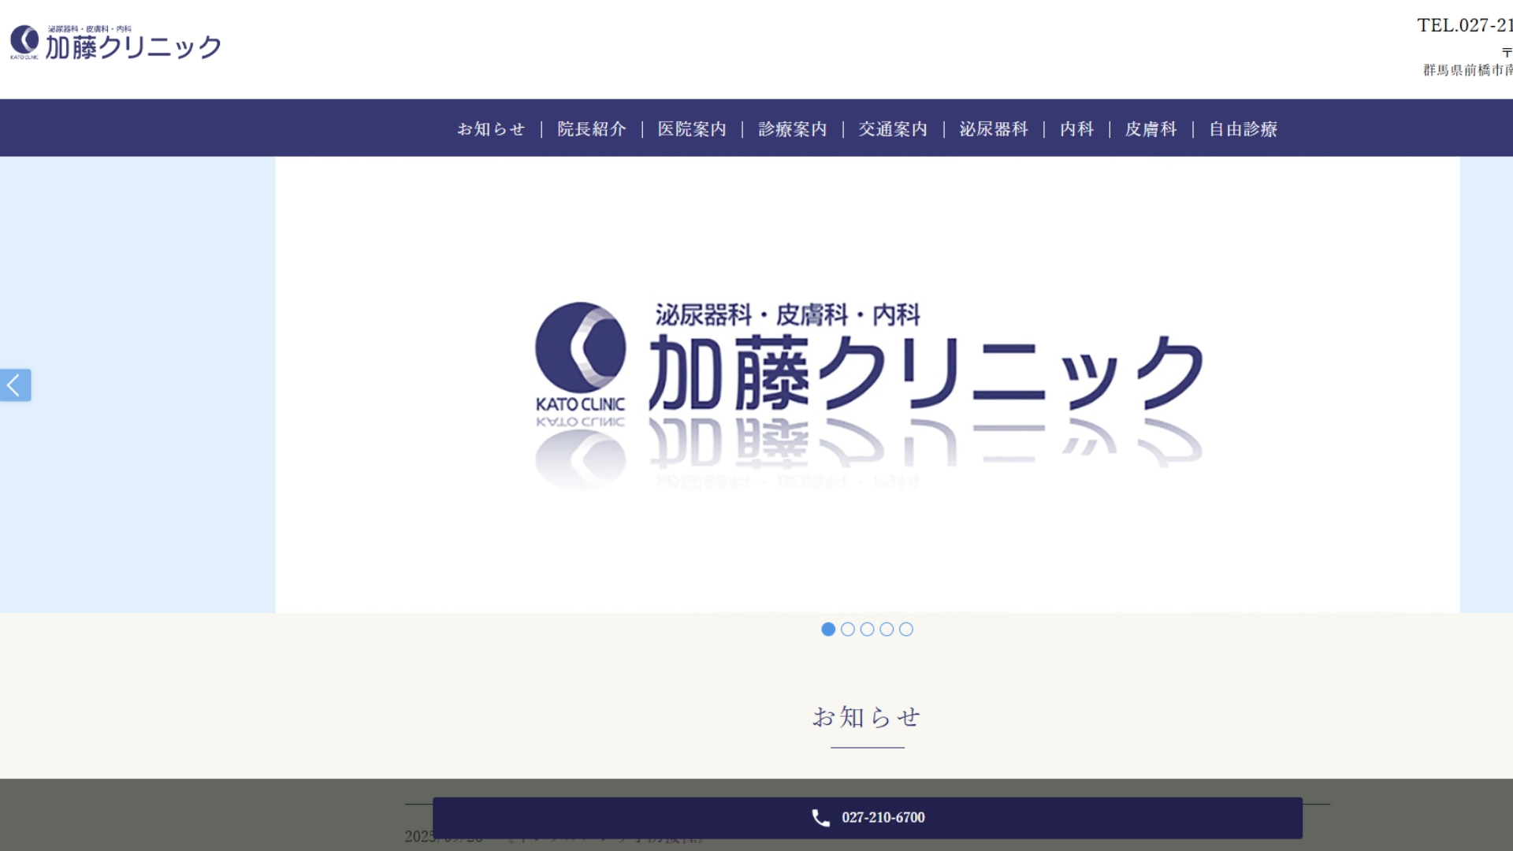
Task: Click the phone handset icon
Action: [x=820, y=818]
